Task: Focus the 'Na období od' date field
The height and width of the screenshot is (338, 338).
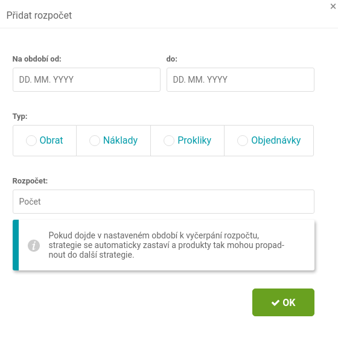Action: [86, 80]
